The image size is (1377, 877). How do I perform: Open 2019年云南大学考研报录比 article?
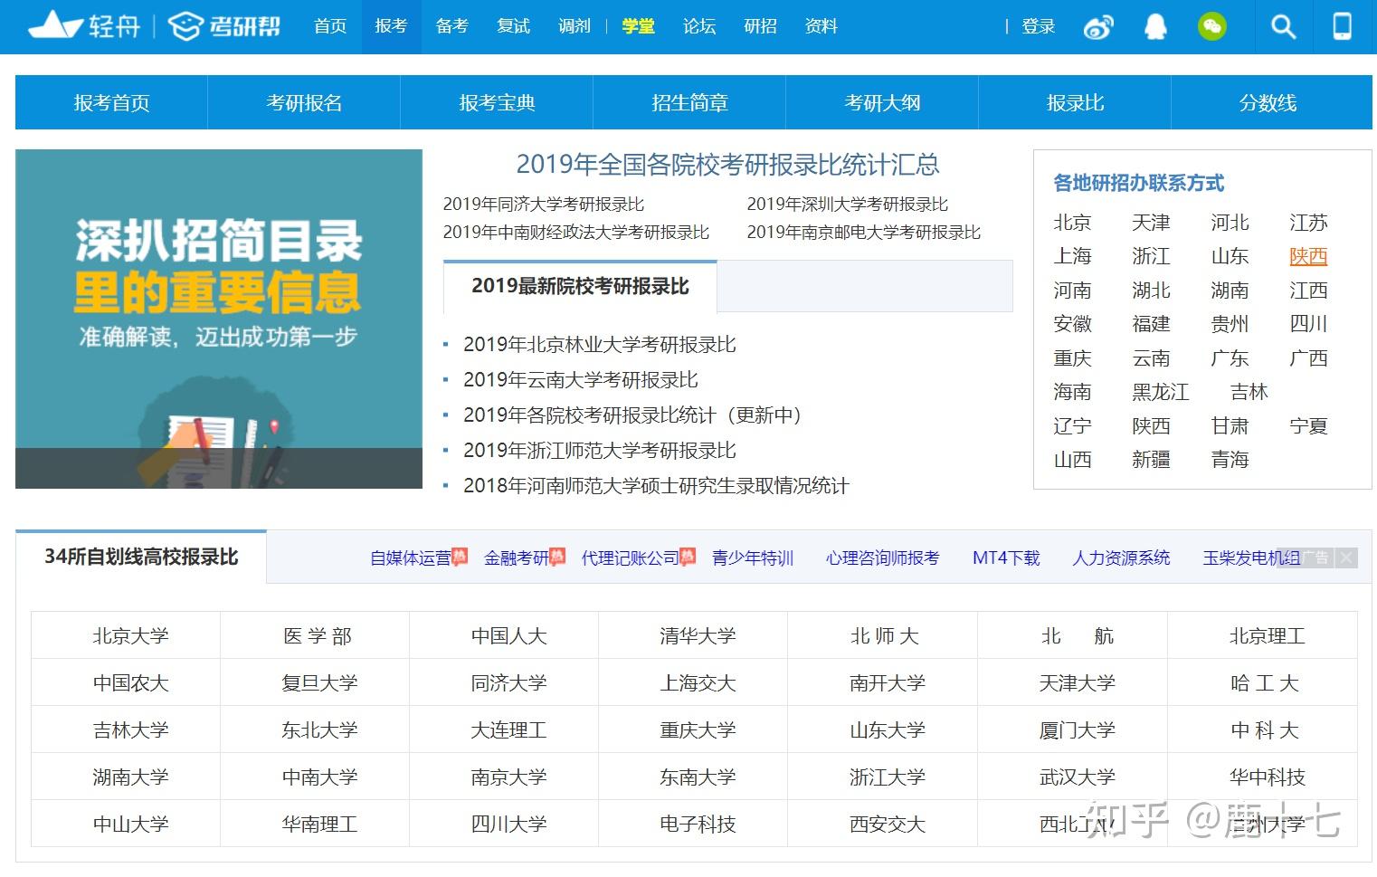(x=581, y=380)
